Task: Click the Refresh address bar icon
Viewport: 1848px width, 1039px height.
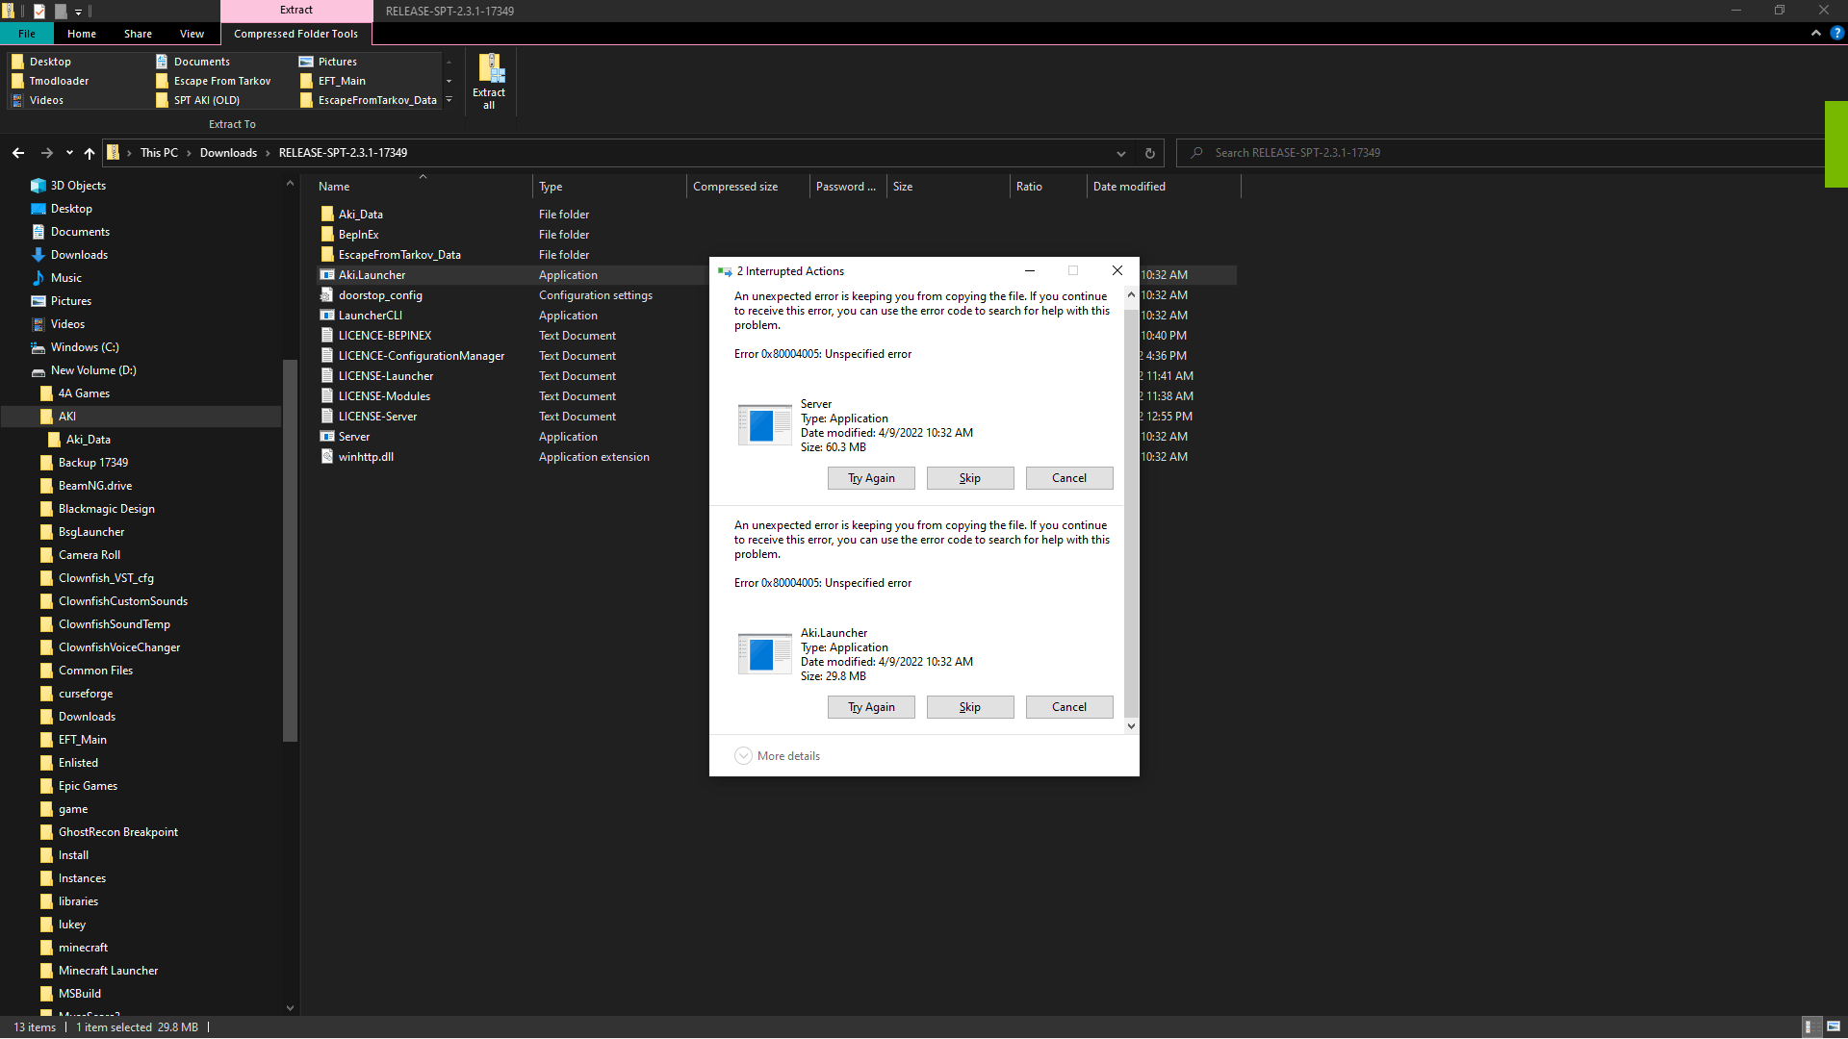Action: pos(1149,153)
